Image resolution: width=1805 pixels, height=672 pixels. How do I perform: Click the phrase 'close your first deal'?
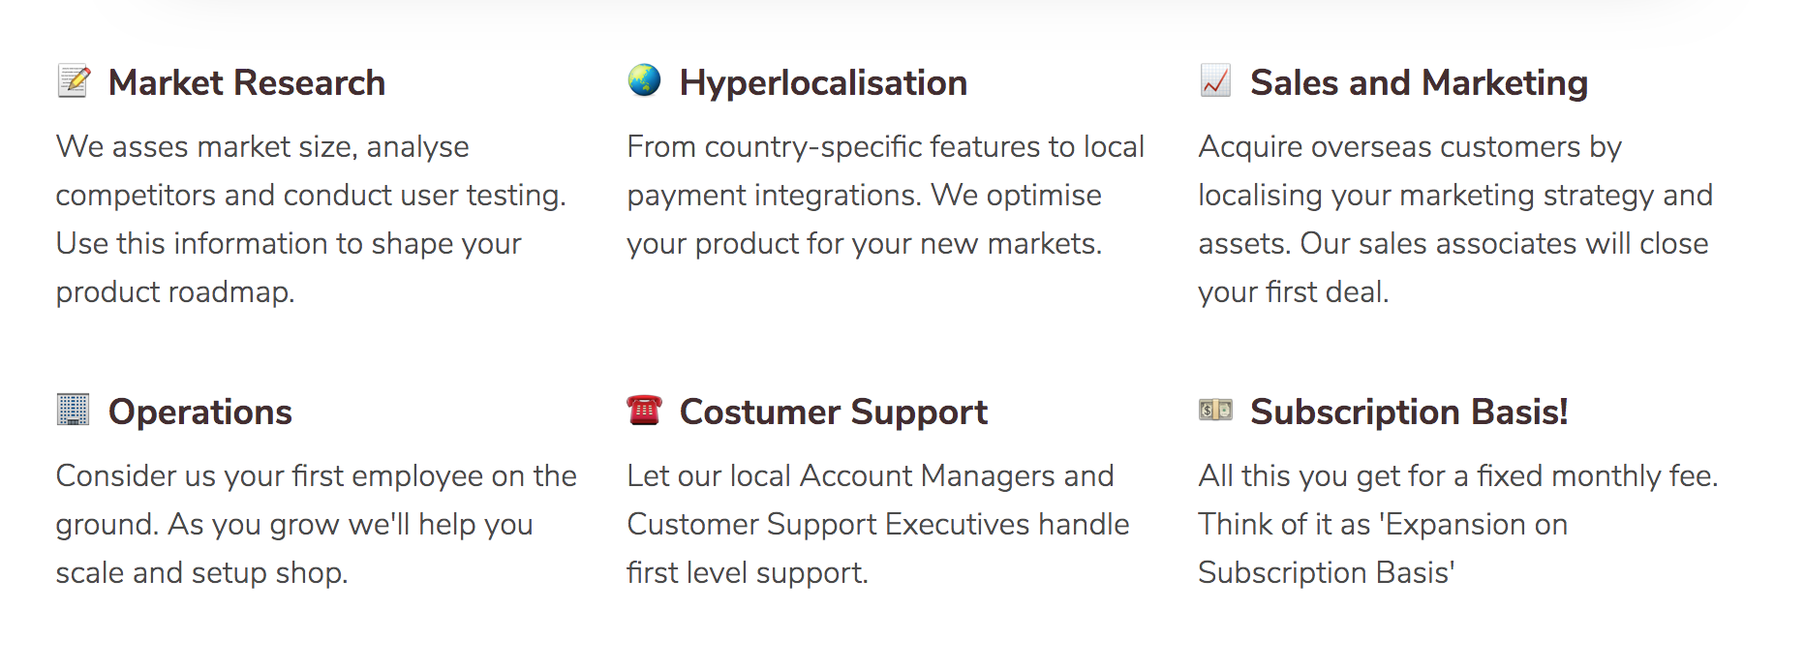pyautogui.click(x=1453, y=267)
